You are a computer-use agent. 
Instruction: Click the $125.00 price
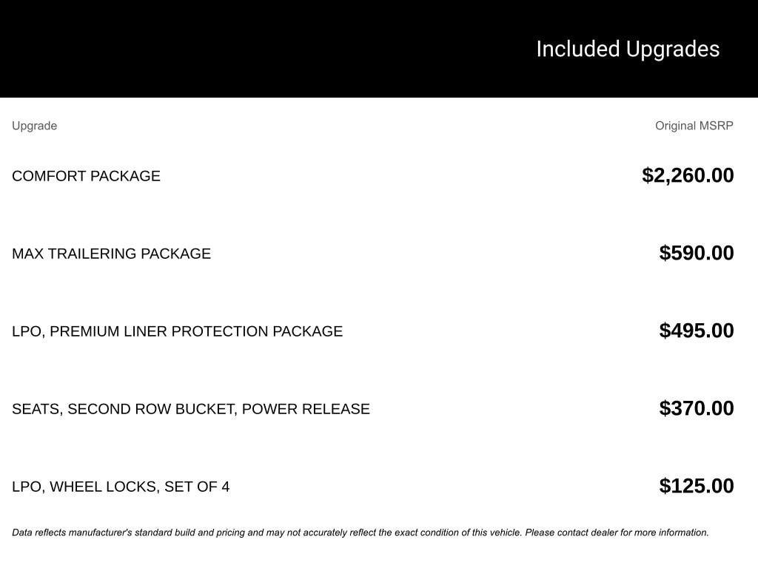click(x=697, y=486)
